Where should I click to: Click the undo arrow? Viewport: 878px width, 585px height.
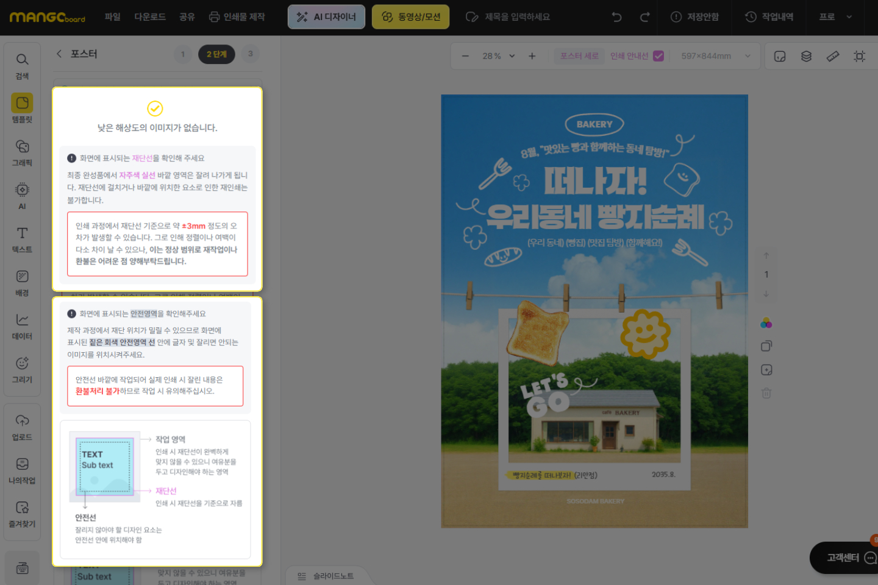pos(616,17)
